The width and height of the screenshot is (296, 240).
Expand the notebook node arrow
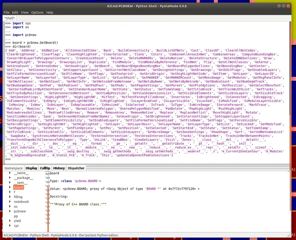(10, 202)
